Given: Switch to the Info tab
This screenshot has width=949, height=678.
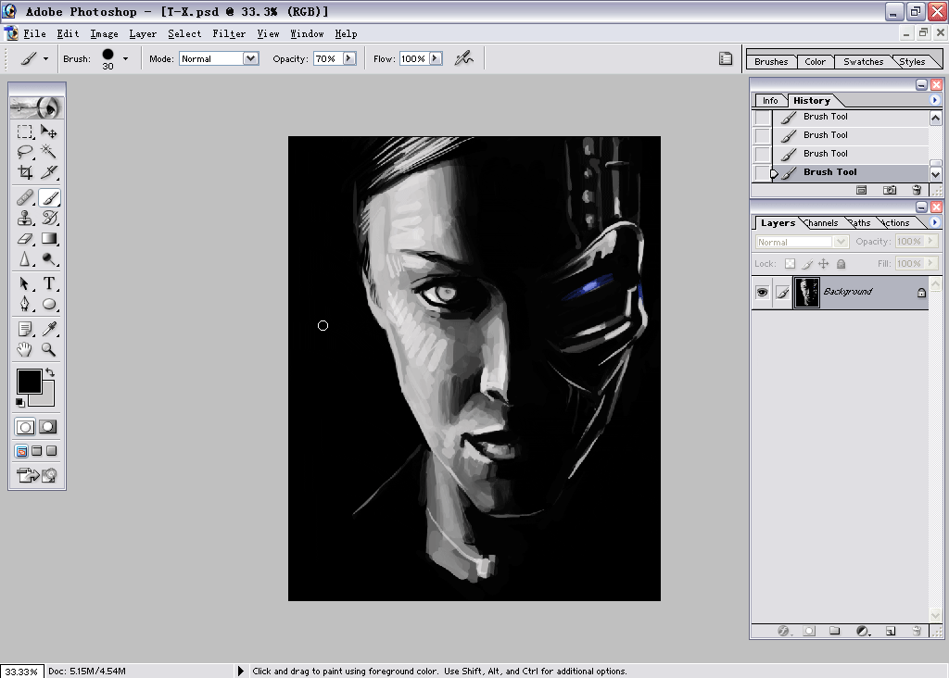Looking at the screenshot, I should coord(770,101).
